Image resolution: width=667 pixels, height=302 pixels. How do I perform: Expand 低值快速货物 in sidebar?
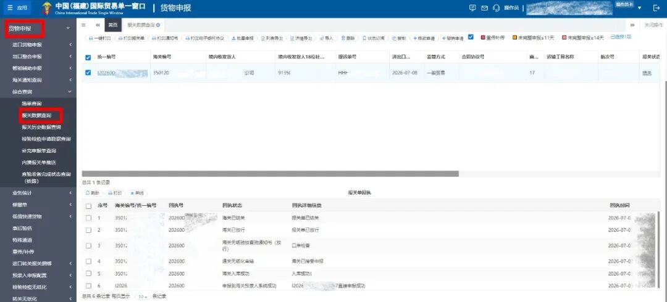38,216
